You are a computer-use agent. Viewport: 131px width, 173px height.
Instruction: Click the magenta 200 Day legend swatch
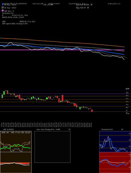[3, 11]
